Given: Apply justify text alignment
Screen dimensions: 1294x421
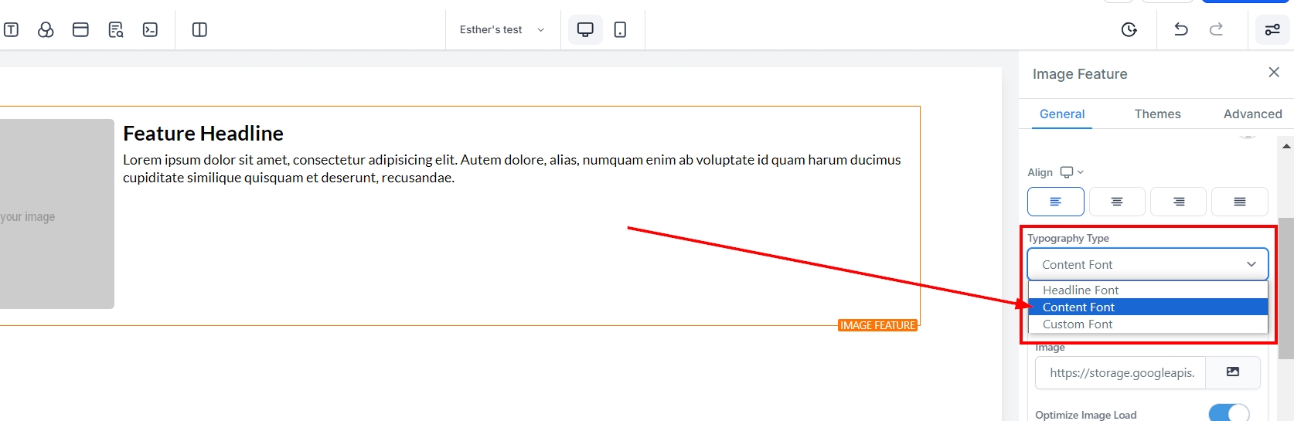Looking at the screenshot, I should click(x=1239, y=202).
